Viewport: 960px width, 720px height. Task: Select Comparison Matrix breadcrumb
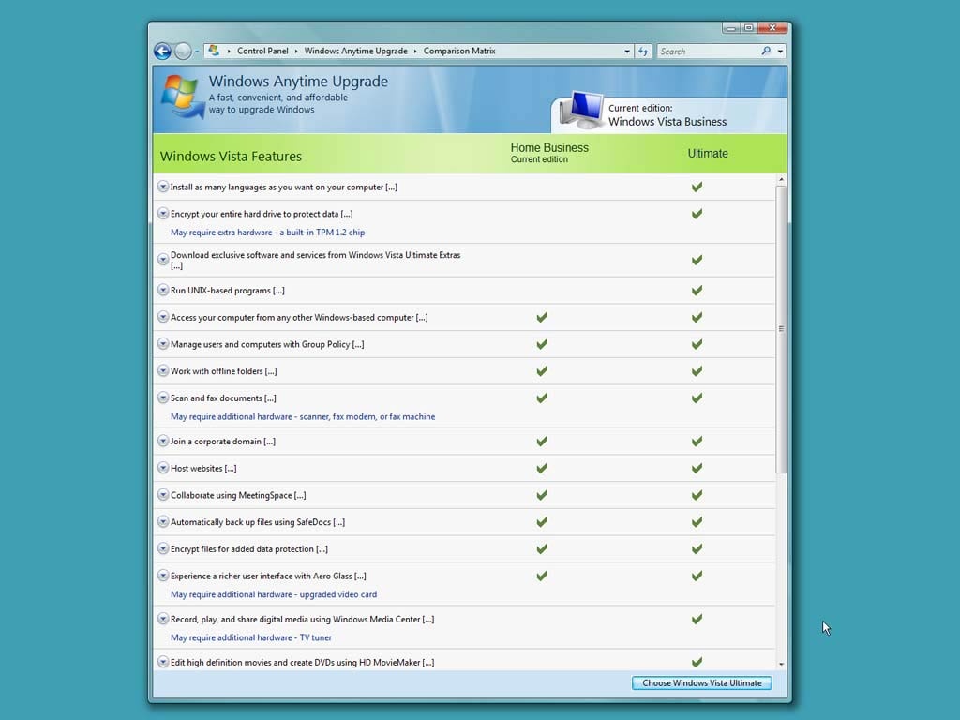point(459,51)
